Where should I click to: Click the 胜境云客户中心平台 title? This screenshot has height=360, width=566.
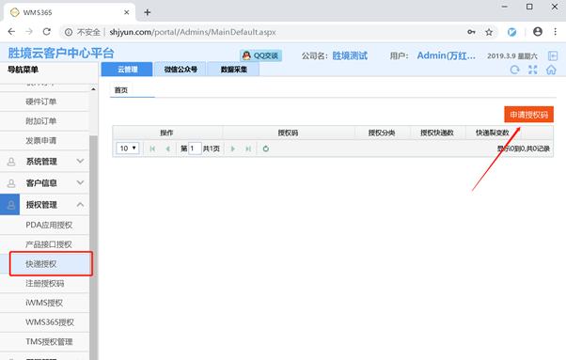click(x=61, y=53)
